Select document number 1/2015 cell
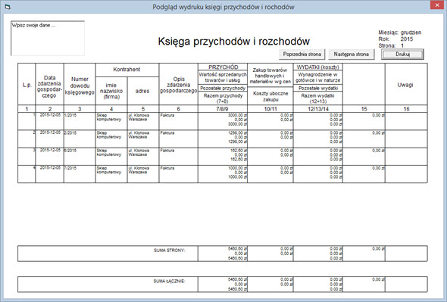This screenshot has width=447, height=302. [x=80, y=121]
